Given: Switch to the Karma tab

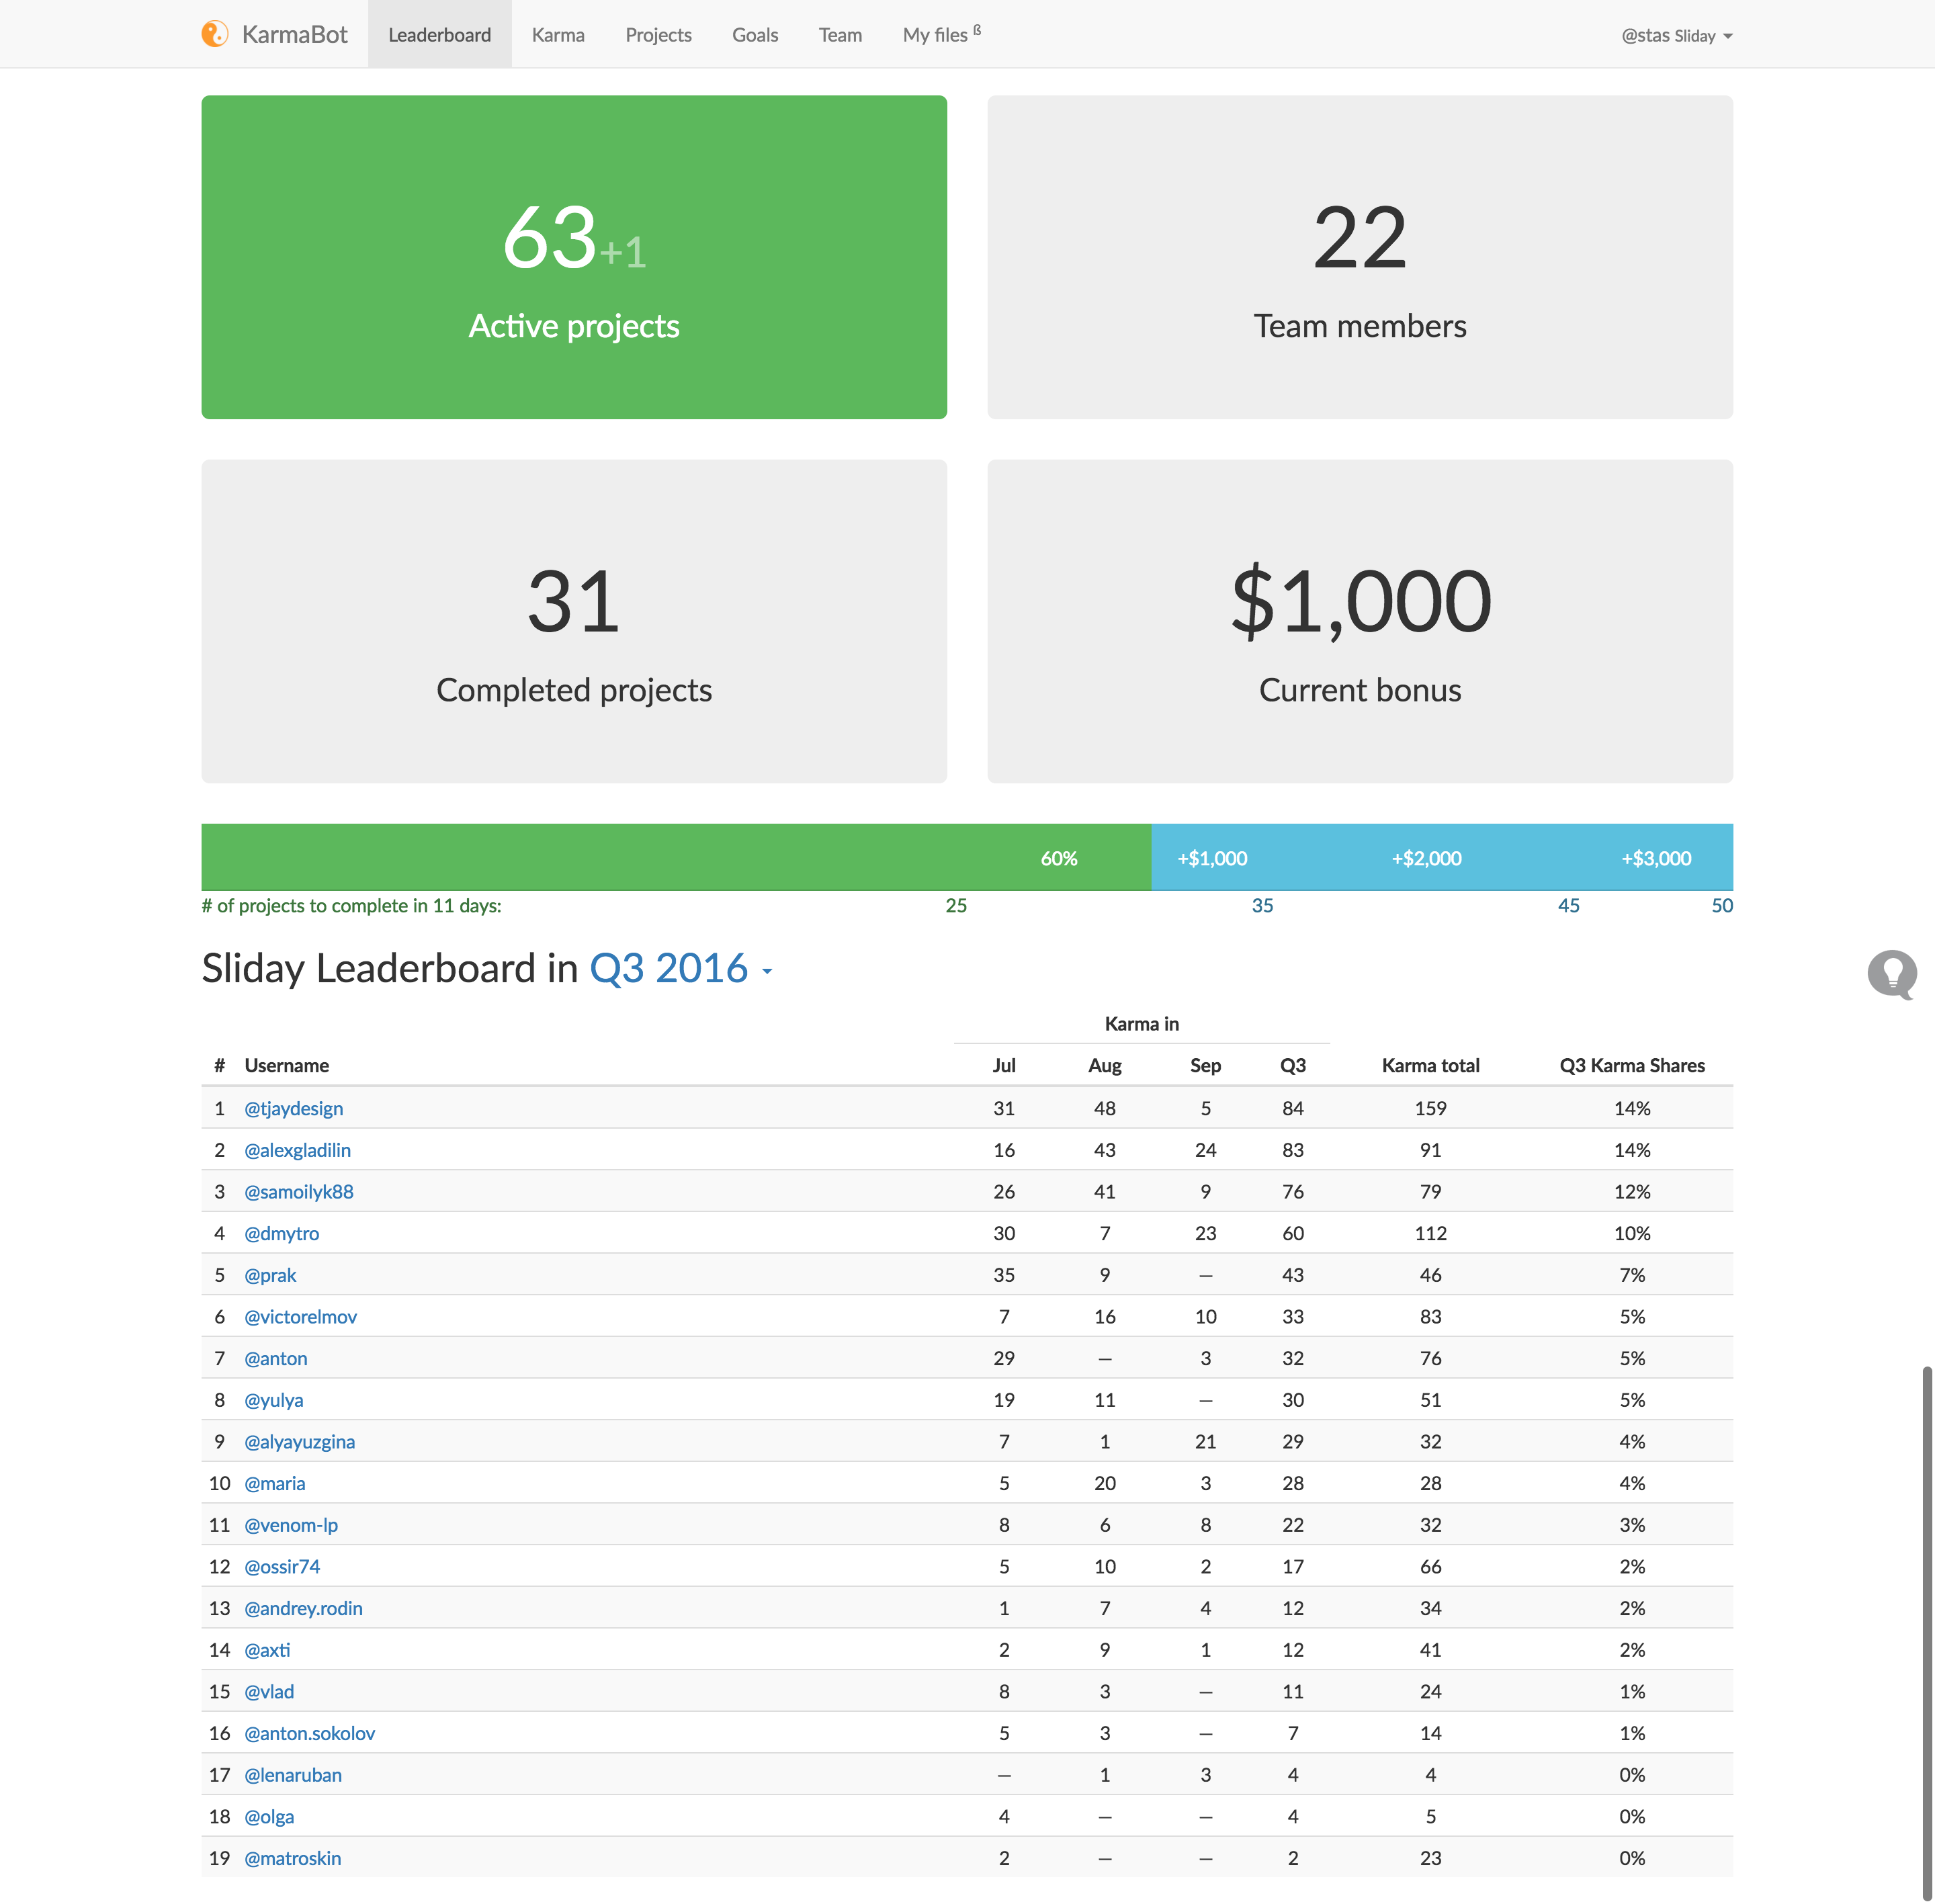Looking at the screenshot, I should tap(558, 35).
